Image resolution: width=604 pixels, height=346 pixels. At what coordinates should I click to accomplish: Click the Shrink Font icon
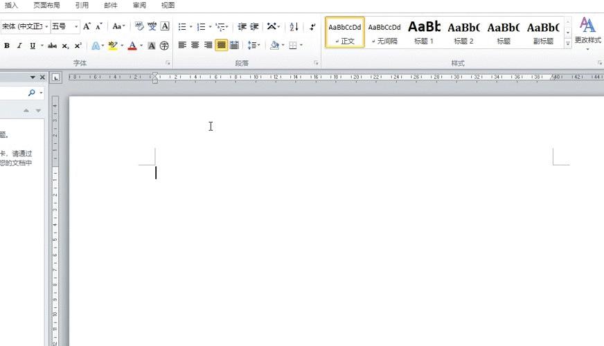point(99,26)
